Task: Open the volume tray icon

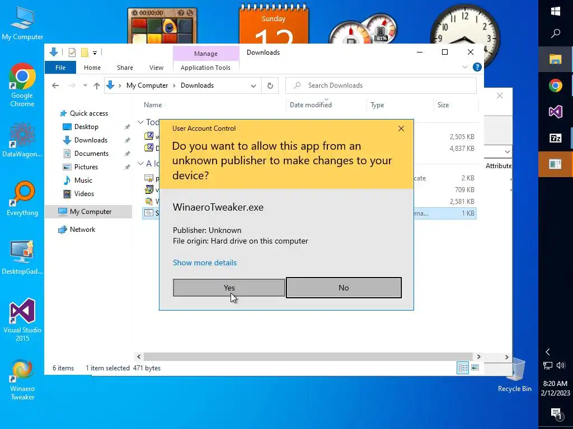Action: coord(561,365)
